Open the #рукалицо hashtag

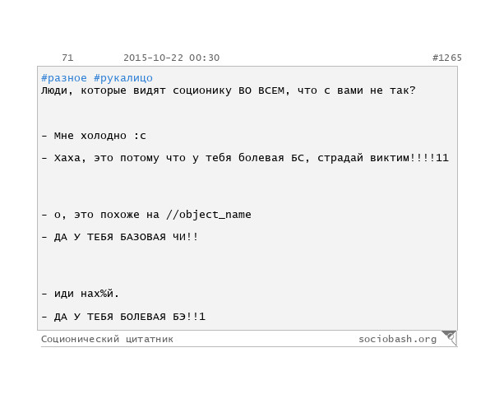pos(123,78)
